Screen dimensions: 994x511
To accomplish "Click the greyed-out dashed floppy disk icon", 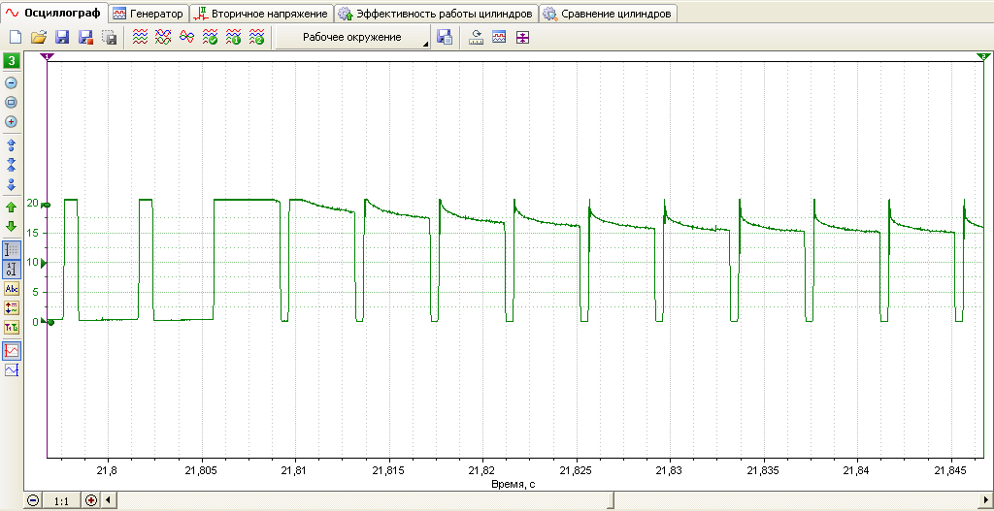I will tap(109, 38).
